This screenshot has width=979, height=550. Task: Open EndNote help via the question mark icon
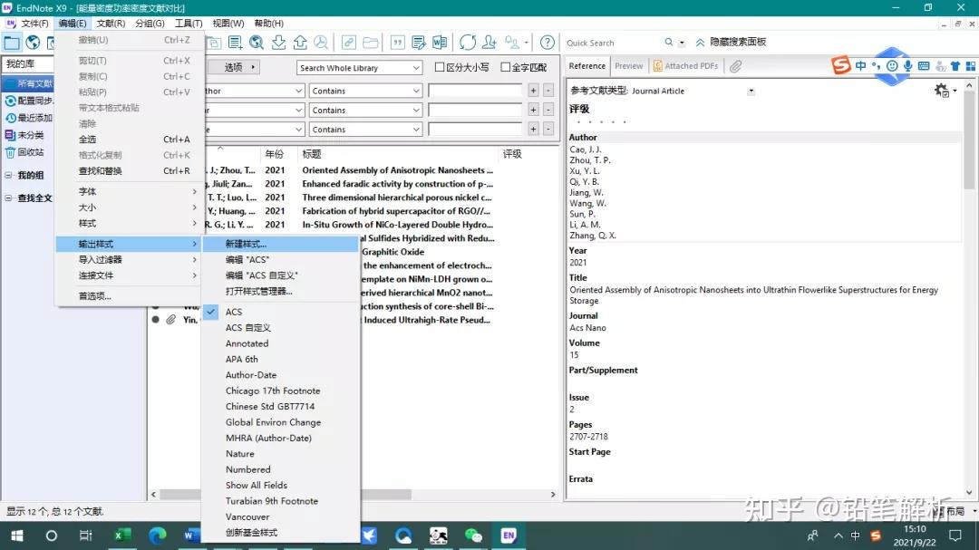tap(548, 43)
